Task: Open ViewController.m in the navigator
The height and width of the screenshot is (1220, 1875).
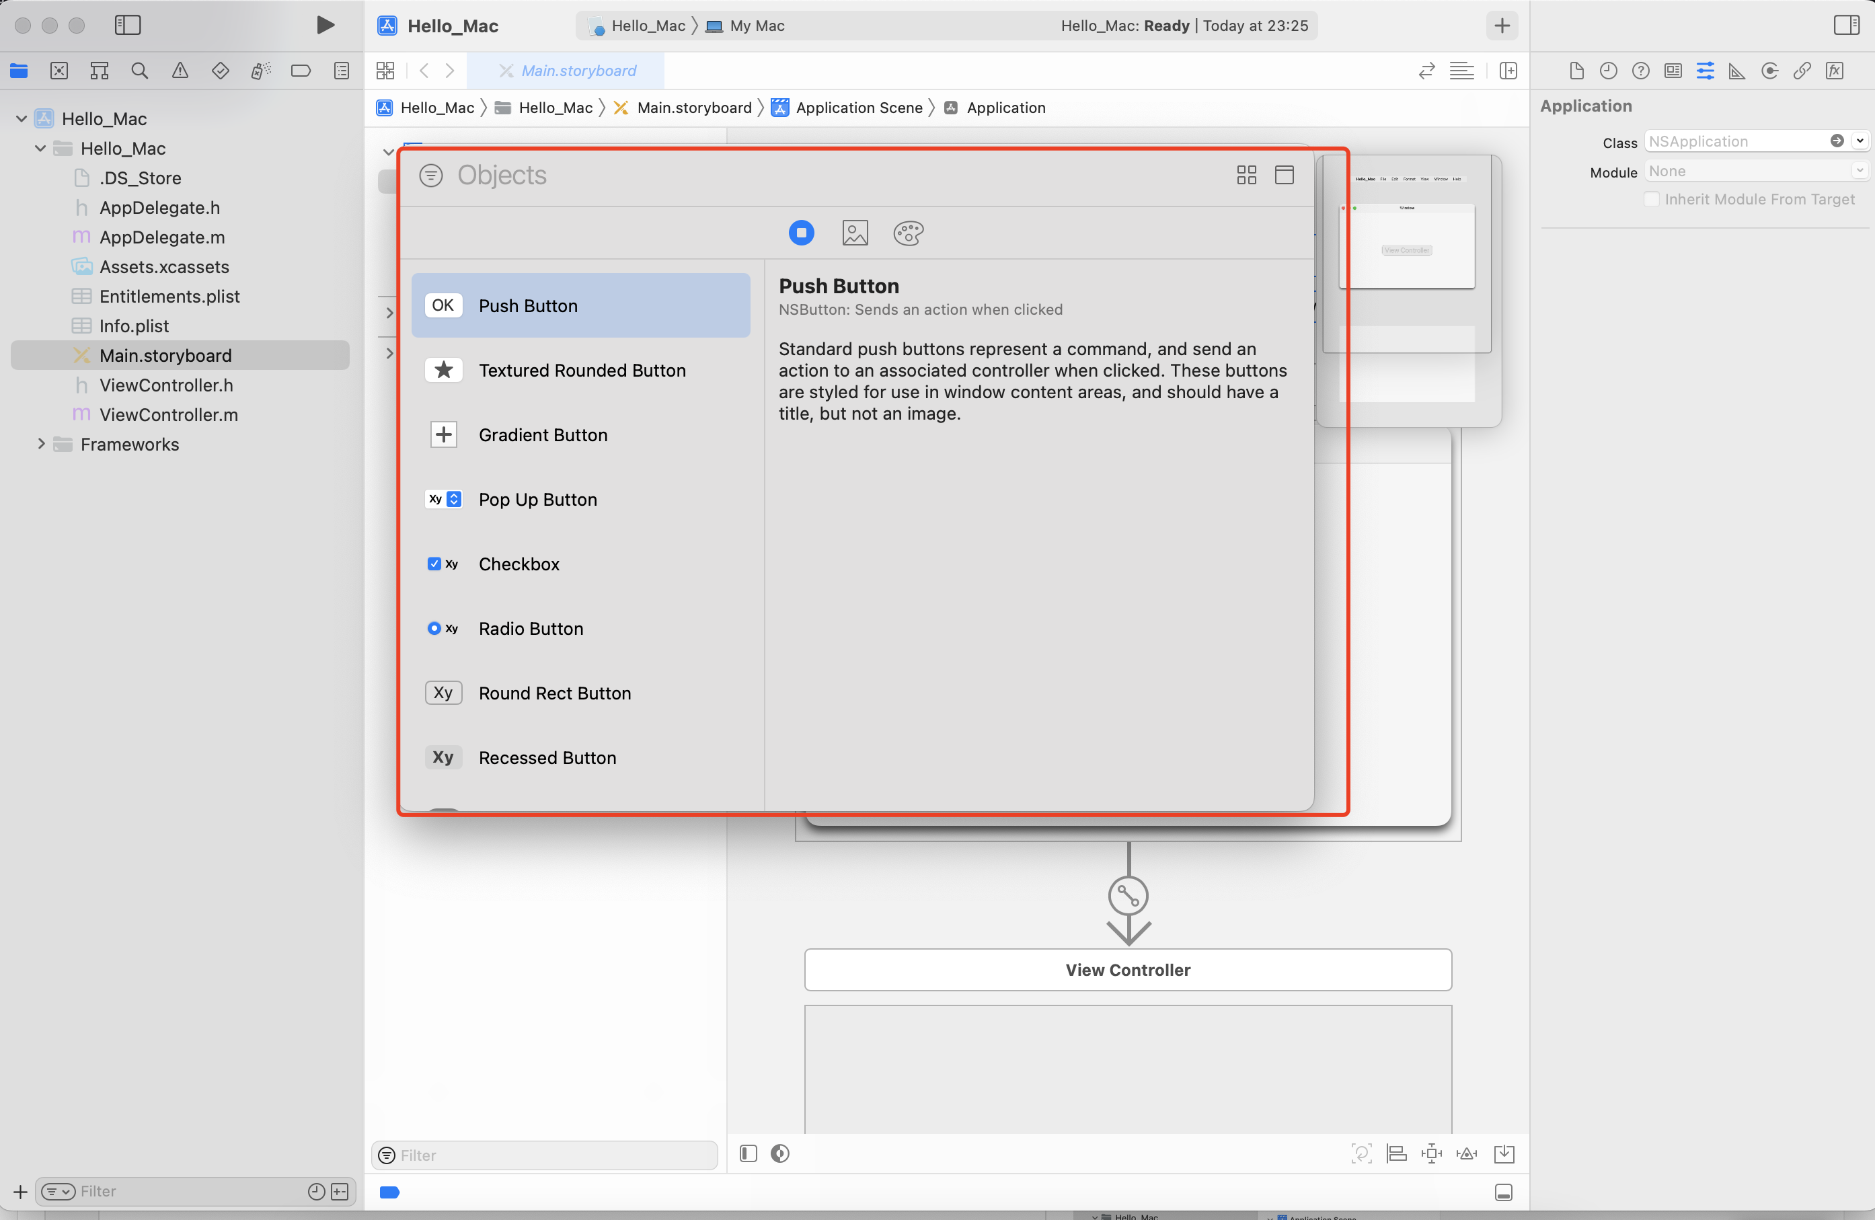Action: [168, 414]
